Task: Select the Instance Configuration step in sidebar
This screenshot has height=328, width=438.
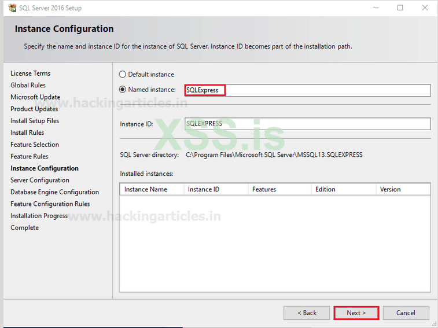Action: [x=45, y=168]
